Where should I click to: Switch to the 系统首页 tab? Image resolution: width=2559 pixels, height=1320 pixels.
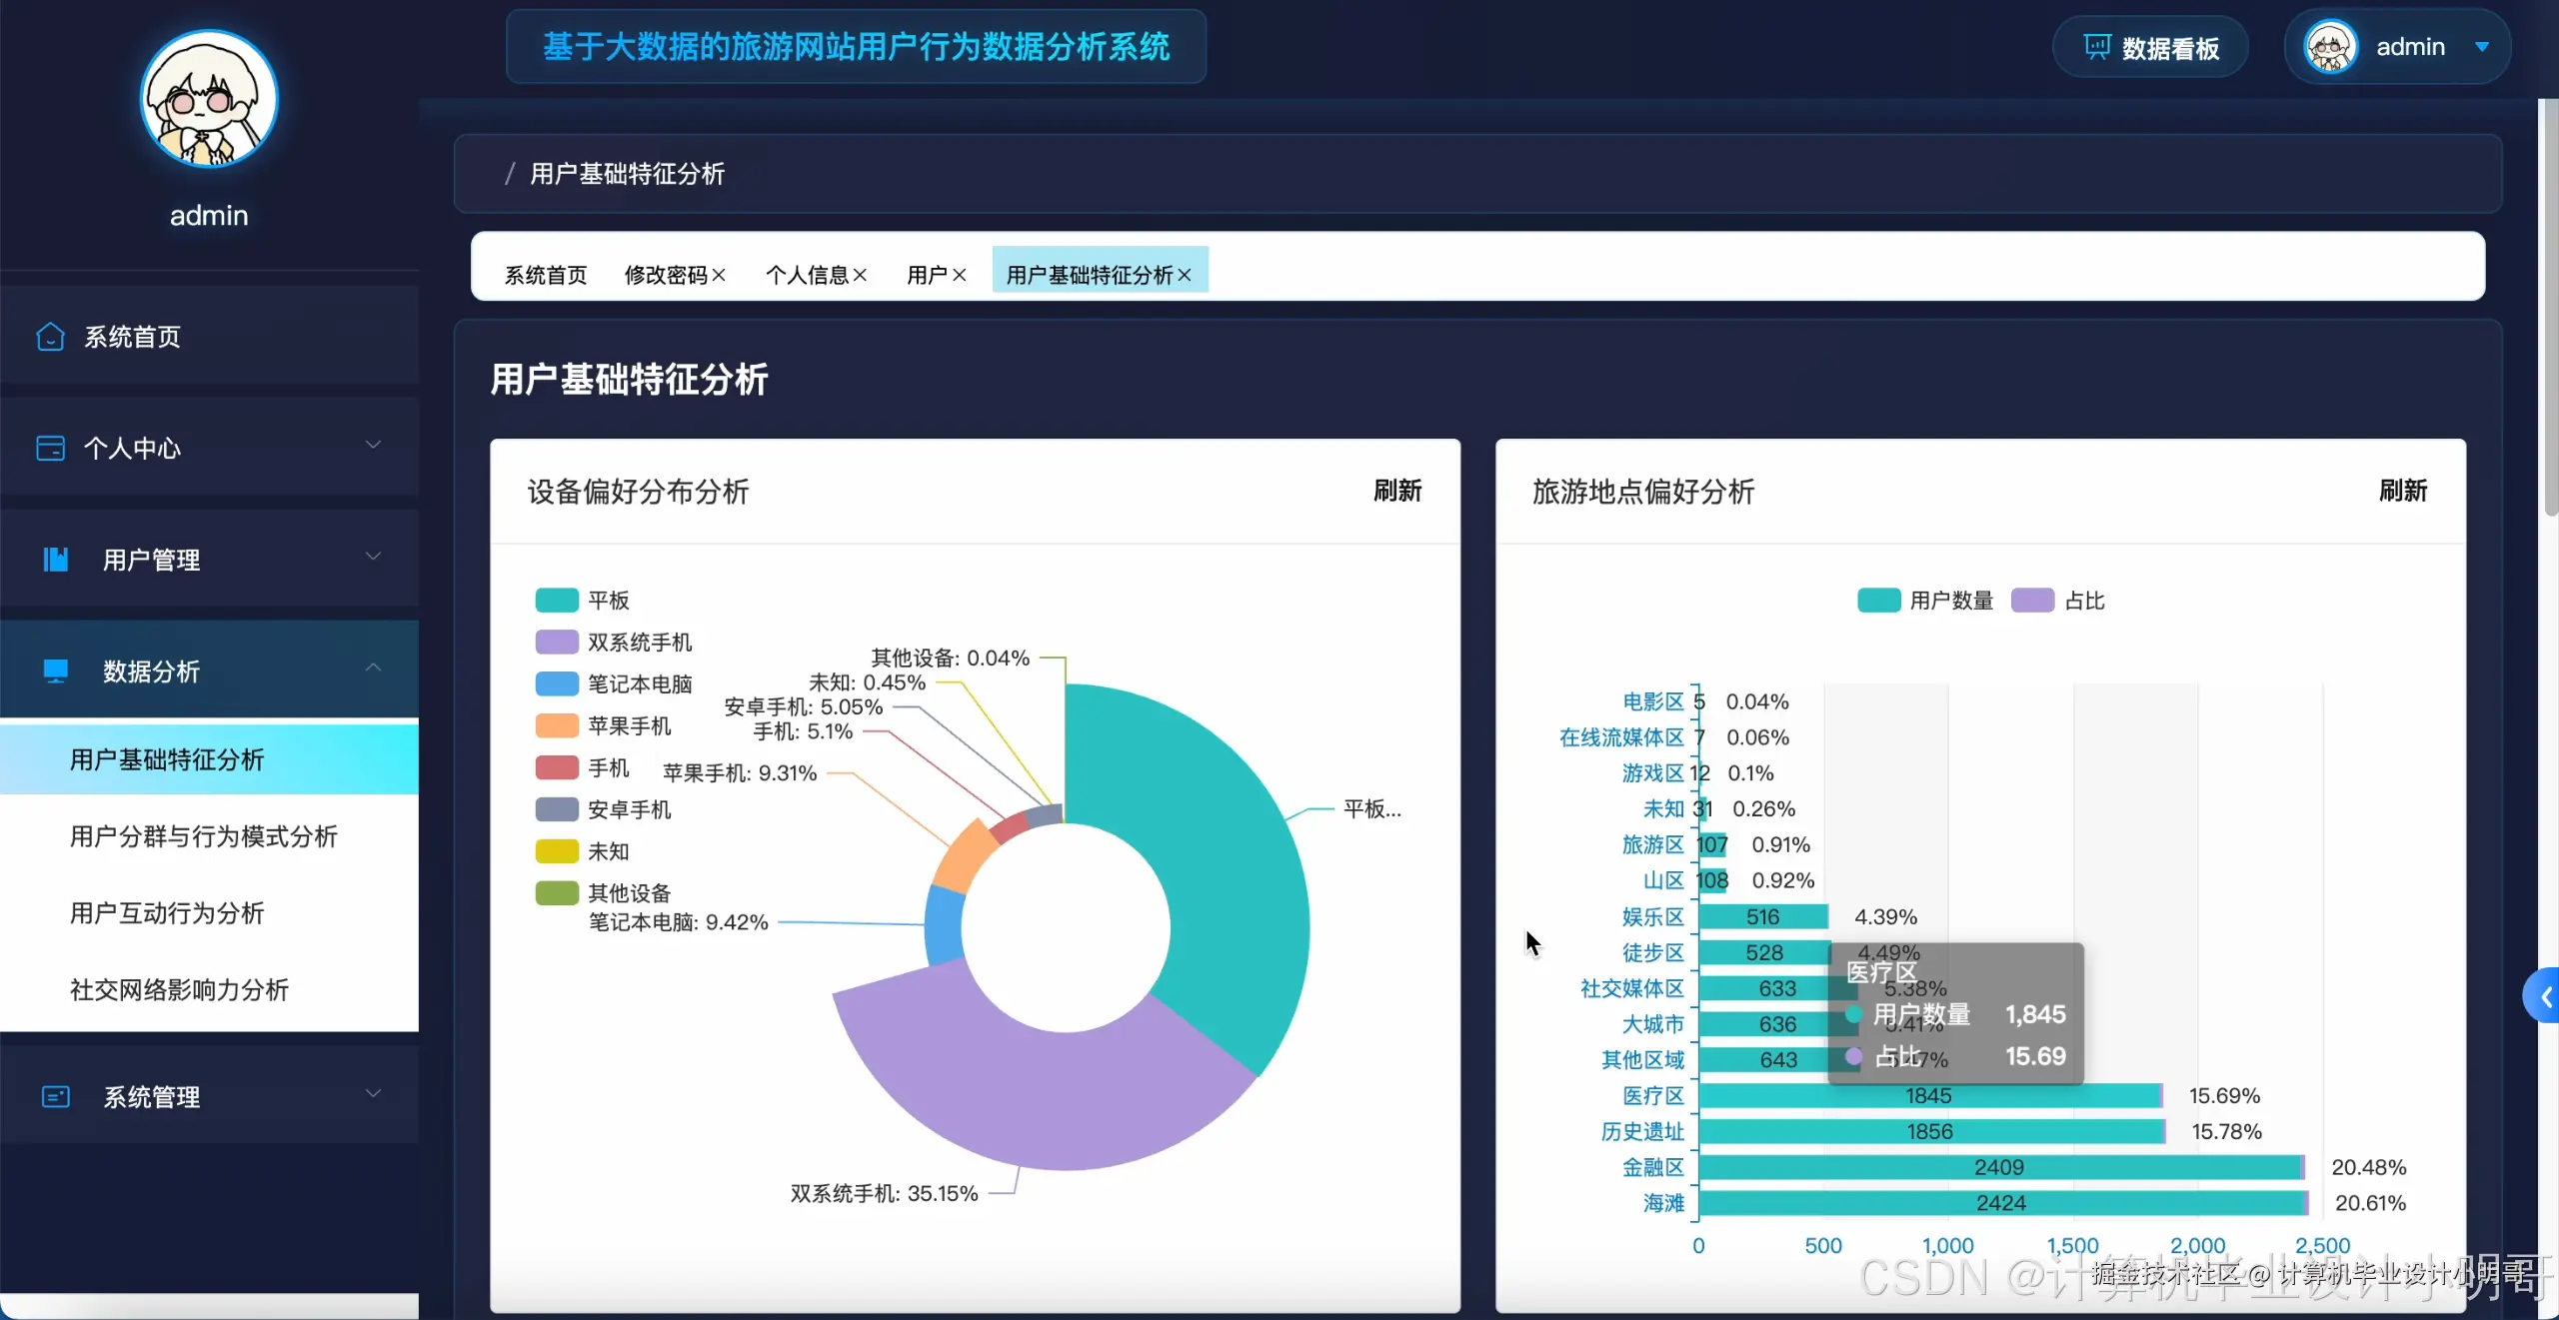point(546,275)
